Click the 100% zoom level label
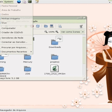The height and width of the screenshot is (112, 112). (x=52, y=32)
